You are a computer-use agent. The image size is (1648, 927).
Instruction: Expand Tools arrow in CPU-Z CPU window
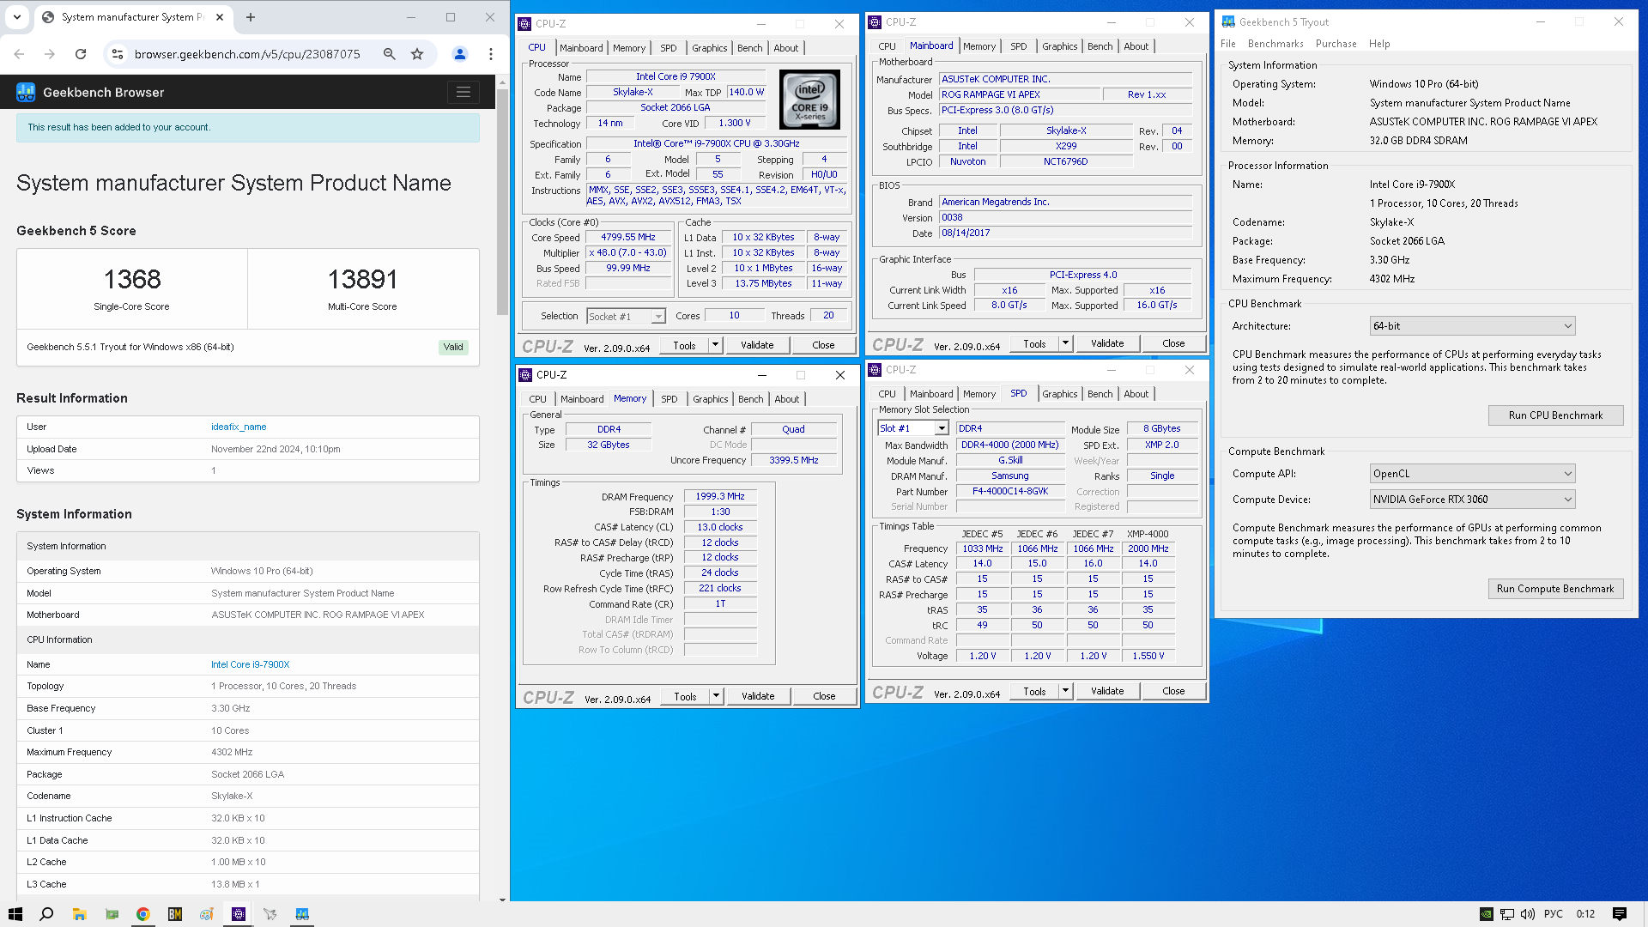pos(715,345)
